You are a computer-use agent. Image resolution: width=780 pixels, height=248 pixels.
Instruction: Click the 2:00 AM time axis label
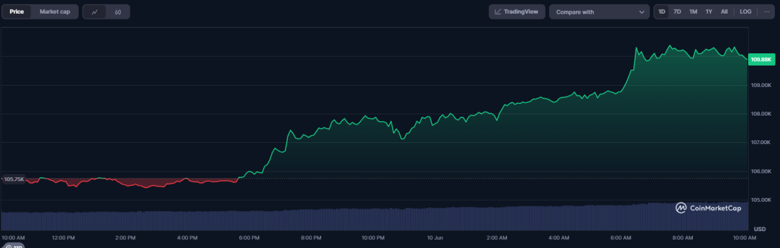tap(497, 238)
